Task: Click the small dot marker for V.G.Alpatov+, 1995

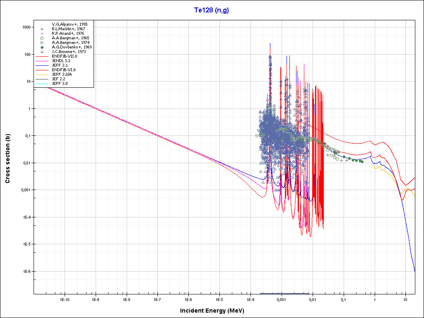Action: point(42,24)
